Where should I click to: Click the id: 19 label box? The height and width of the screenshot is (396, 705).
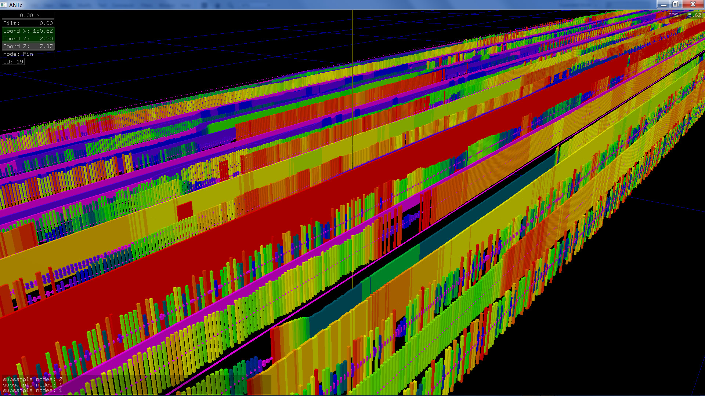pyautogui.click(x=14, y=62)
